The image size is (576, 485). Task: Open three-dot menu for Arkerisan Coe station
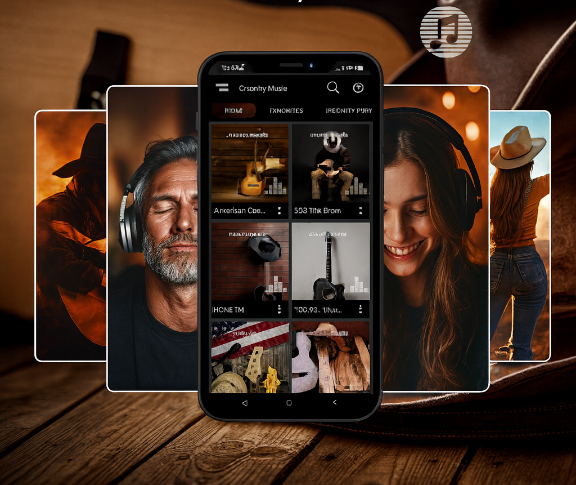pos(280,211)
